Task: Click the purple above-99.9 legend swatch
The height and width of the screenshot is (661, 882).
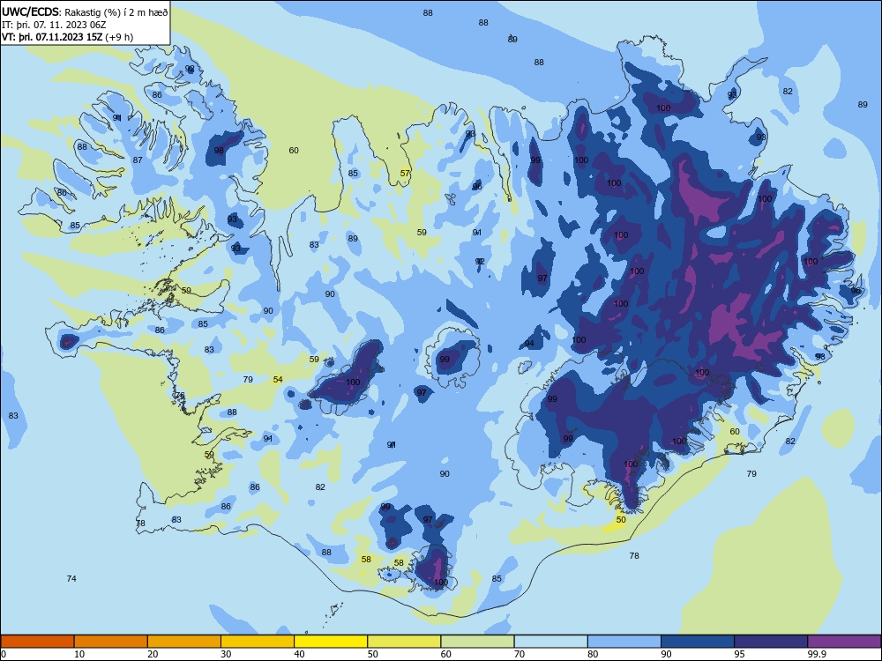Action: [x=844, y=642]
